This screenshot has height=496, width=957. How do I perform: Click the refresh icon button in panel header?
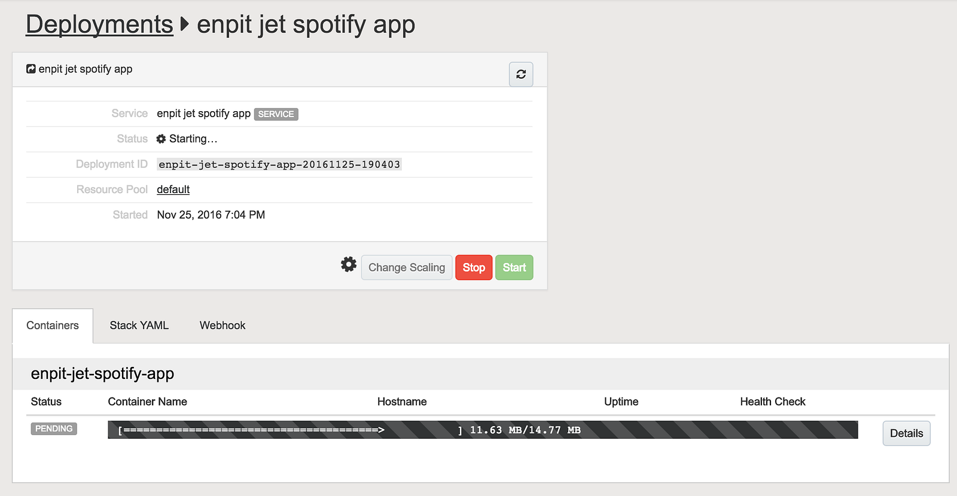coord(521,74)
